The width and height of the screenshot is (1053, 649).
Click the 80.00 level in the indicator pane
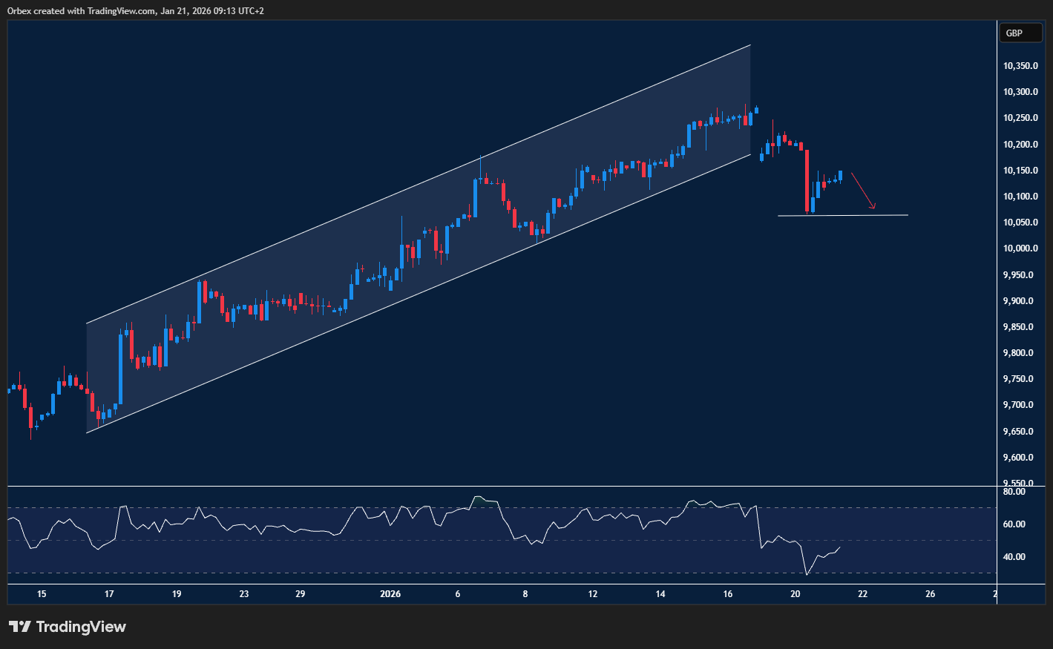point(1014,491)
